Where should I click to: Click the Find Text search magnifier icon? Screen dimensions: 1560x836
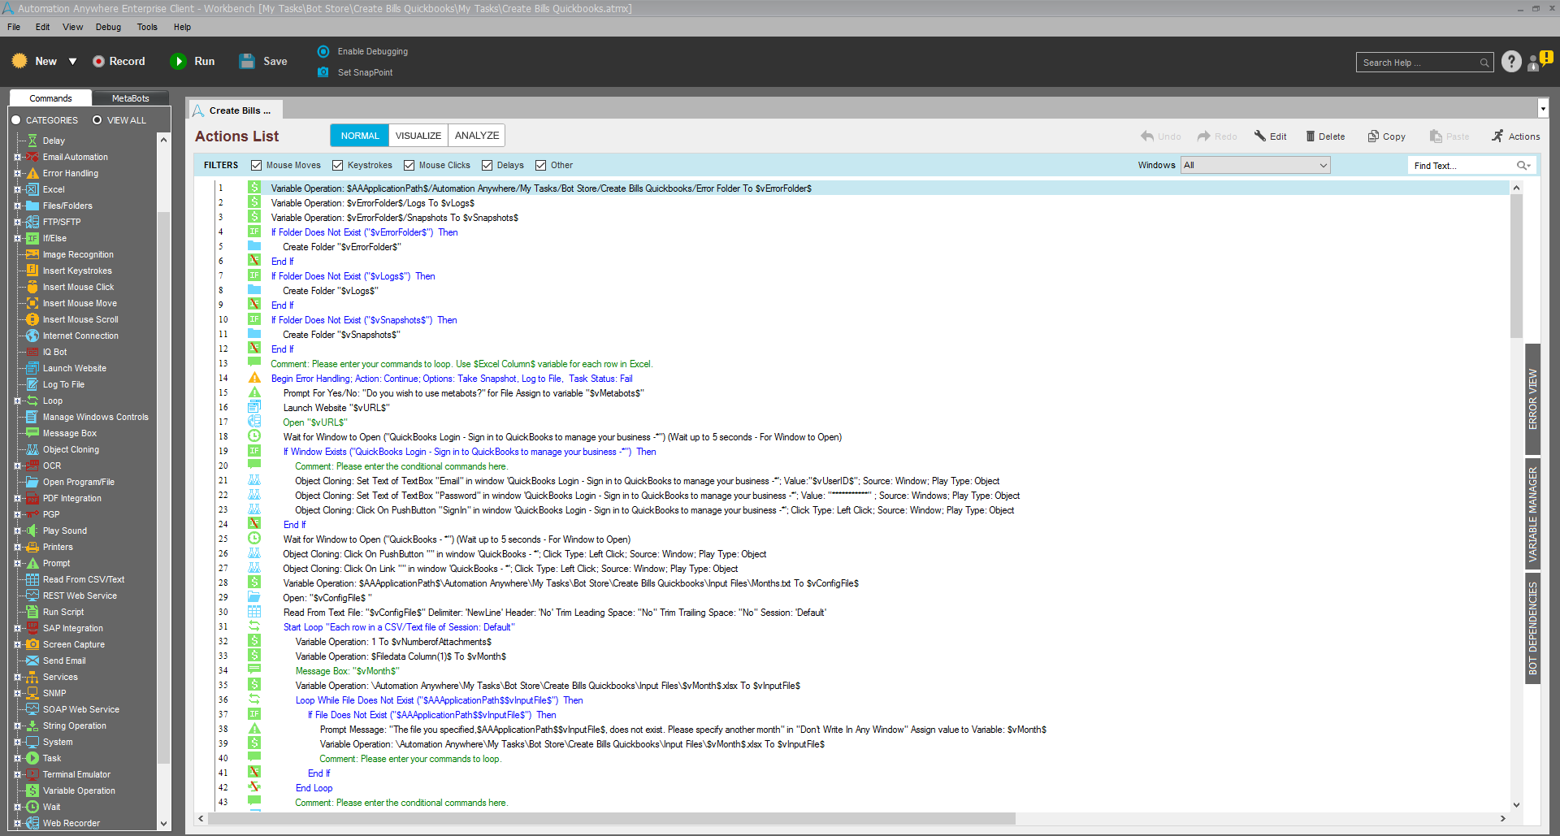(x=1523, y=166)
